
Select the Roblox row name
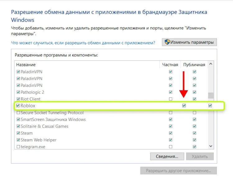28,106
